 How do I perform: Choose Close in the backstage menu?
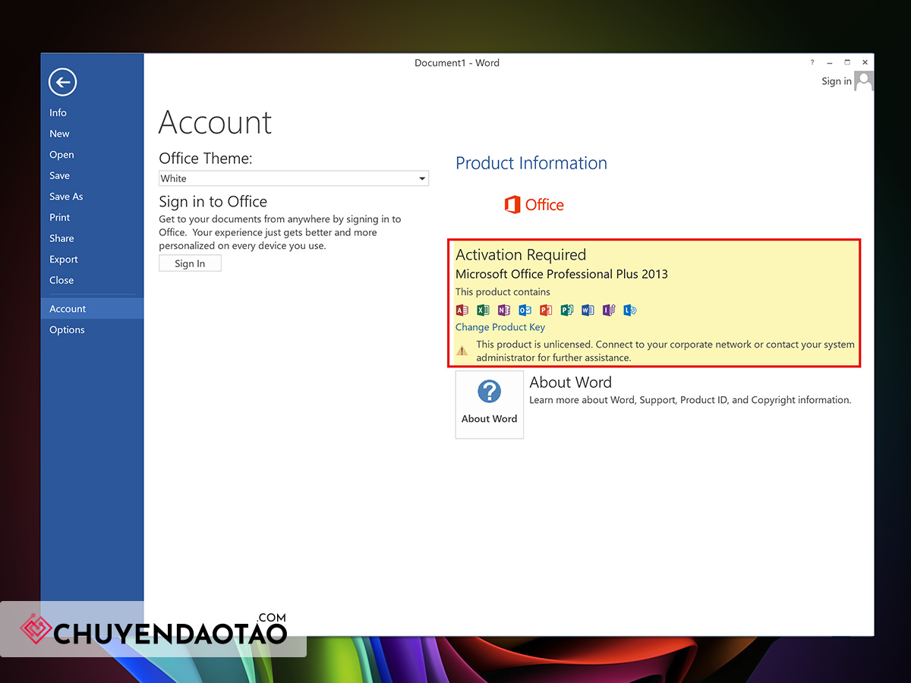(92, 280)
